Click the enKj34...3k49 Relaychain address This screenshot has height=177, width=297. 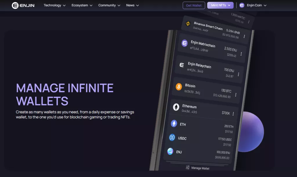pyautogui.click(x=195, y=70)
